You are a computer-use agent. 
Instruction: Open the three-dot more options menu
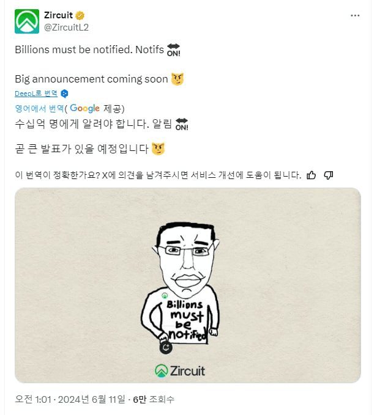point(355,16)
